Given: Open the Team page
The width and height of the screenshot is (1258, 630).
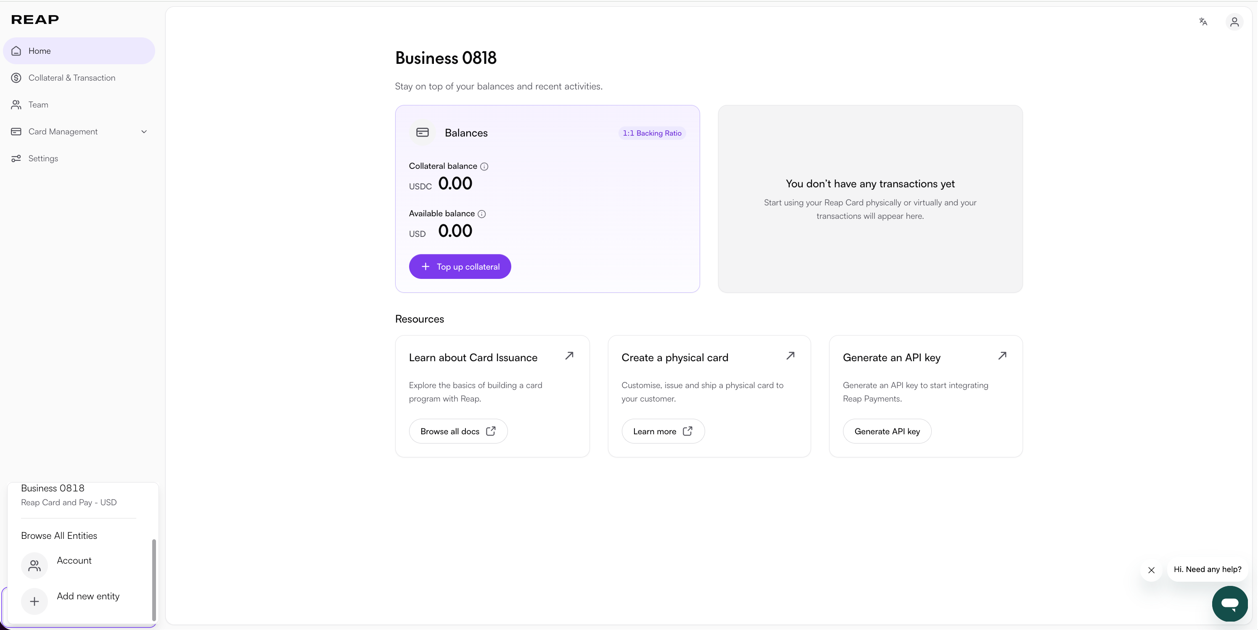Looking at the screenshot, I should (x=79, y=105).
